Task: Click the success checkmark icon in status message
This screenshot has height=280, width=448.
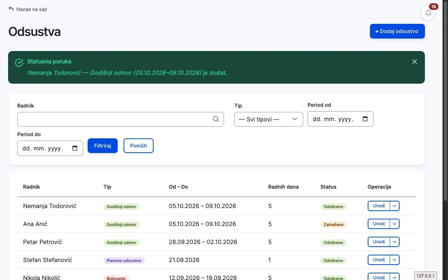Action: tap(19, 63)
